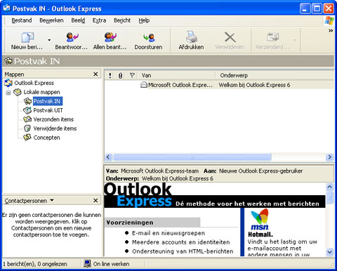This screenshot has width=337, height=271.
Task: Click the msn Hotmail butterfly logo
Action: (x=260, y=219)
